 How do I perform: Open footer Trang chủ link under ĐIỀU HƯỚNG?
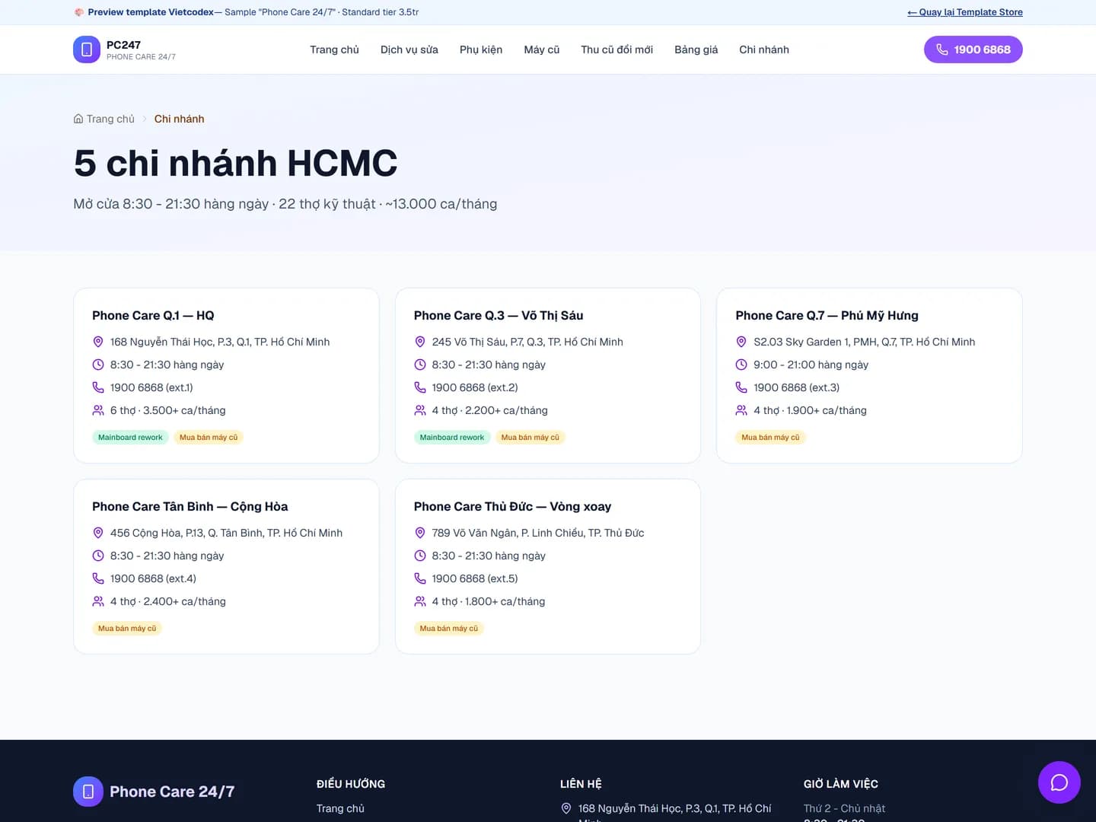pos(340,808)
